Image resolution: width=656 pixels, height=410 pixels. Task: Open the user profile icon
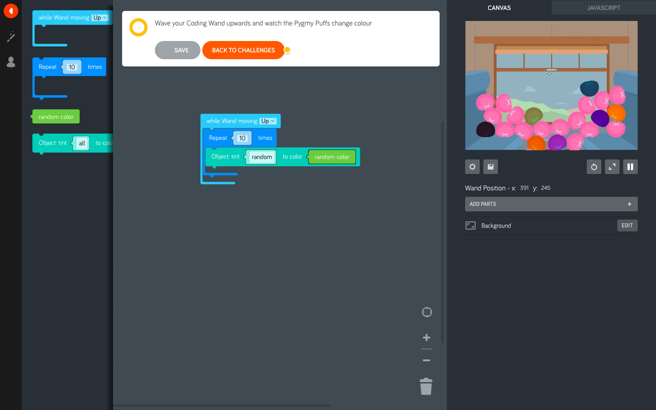(x=11, y=62)
